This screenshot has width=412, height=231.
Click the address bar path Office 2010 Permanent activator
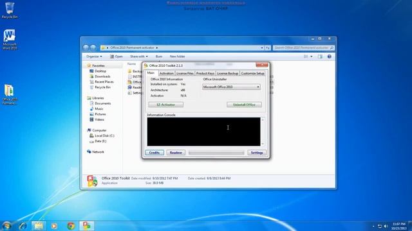click(132, 47)
